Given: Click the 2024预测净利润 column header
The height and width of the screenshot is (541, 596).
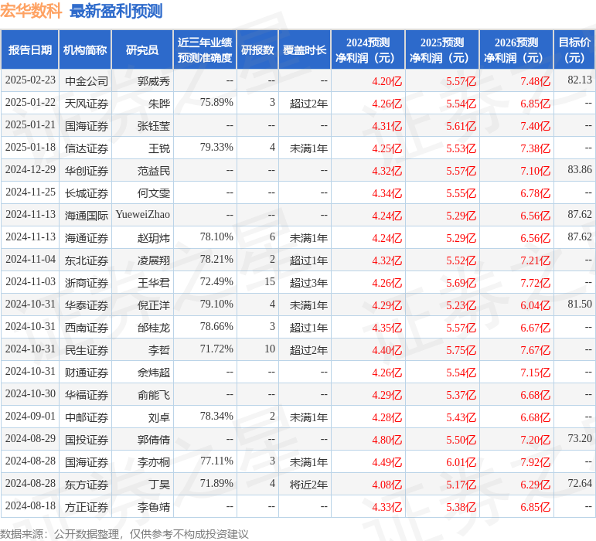Looking at the screenshot, I should tap(368, 50).
